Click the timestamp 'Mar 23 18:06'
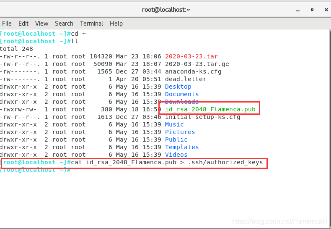Image resolution: width=331 pixels, height=229 pixels. click(139, 56)
